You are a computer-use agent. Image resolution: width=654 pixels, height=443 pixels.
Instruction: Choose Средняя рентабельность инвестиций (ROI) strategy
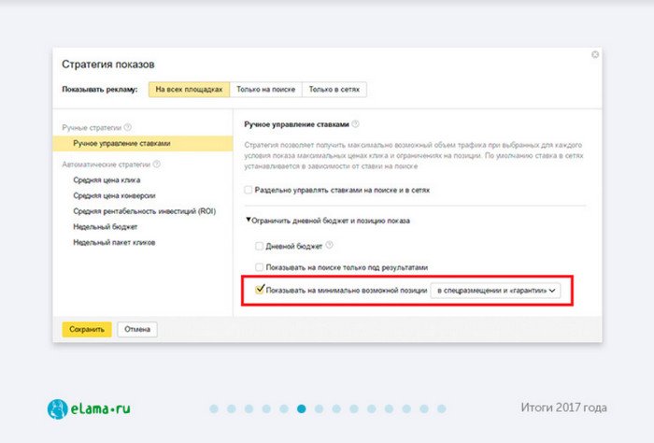[x=144, y=211]
